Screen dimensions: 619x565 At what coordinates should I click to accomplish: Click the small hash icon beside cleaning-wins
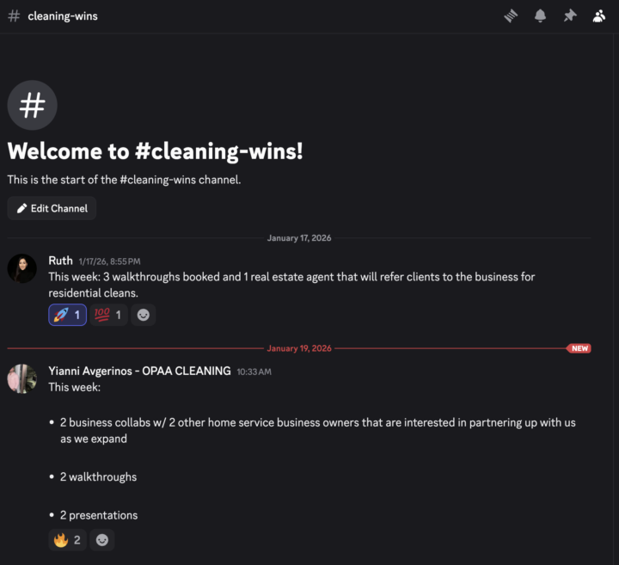pos(14,16)
